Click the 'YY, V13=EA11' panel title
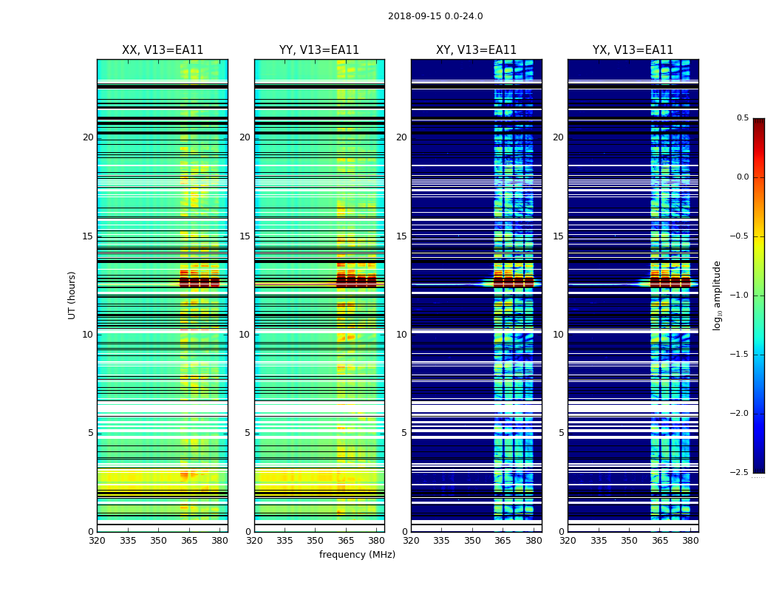Screen dimensions: 776x591 coord(319,50)
